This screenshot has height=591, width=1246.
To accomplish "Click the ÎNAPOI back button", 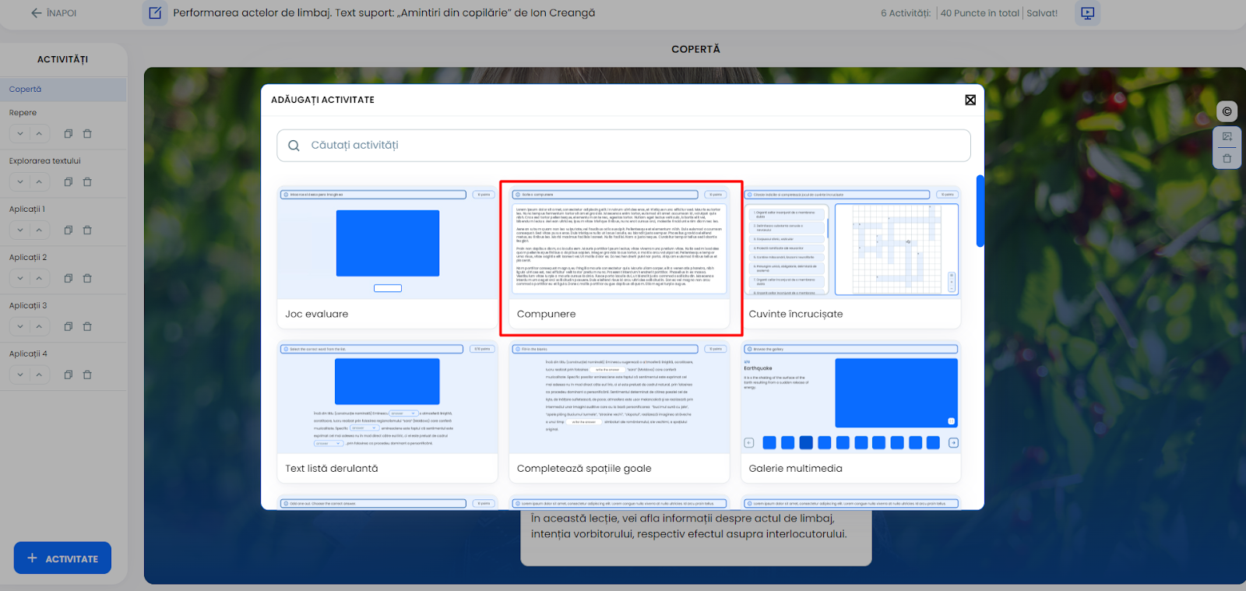I will [x=53, y=13].
